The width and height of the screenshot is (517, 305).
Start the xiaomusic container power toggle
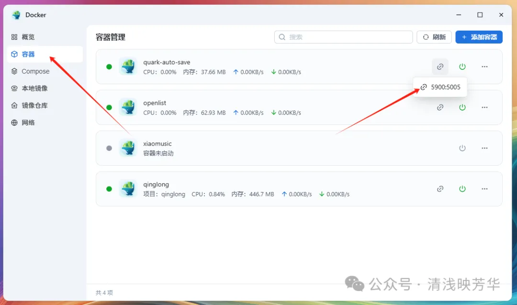point(462,148)
